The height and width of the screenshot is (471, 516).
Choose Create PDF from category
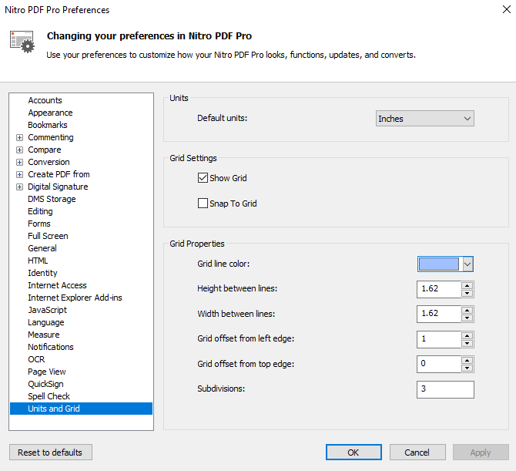coord(59,174)
